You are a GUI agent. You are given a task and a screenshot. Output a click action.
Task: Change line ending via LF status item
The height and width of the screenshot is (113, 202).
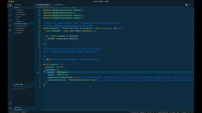point(154,112)
